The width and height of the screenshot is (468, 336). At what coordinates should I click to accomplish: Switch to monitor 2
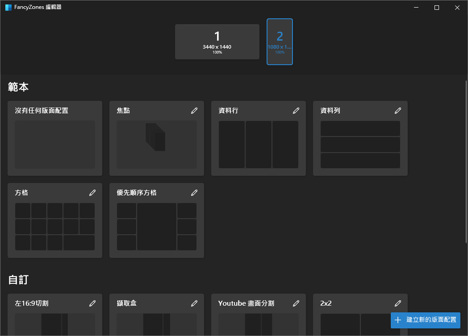280,41
